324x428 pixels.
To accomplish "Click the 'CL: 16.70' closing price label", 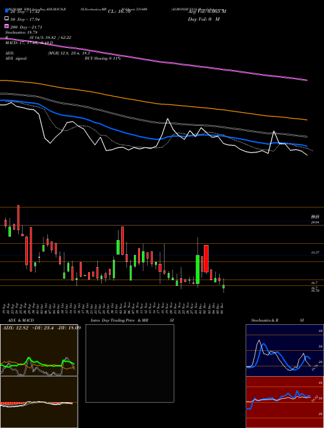I will click(119, 12).
